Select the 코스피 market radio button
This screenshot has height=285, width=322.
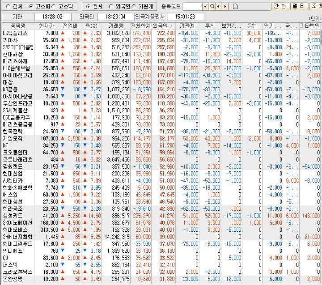pos(30,7)
